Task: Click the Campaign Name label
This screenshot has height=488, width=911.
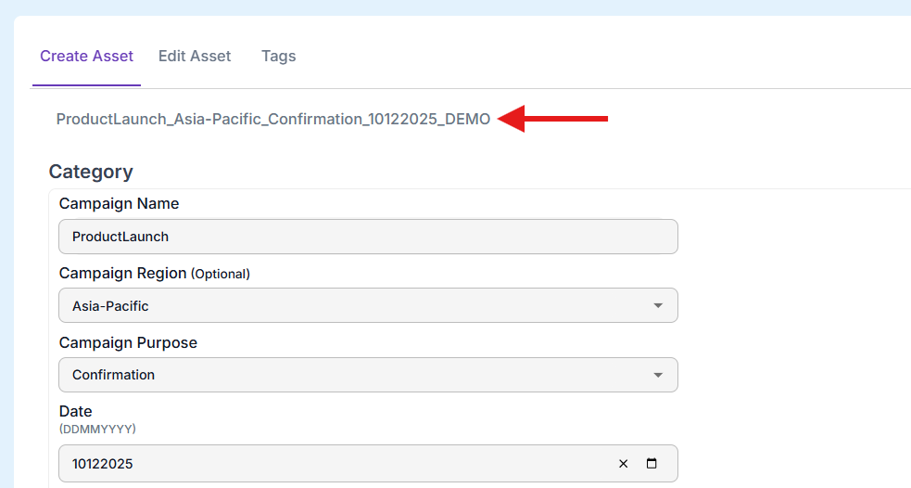Action: click(x=119, y=203)
